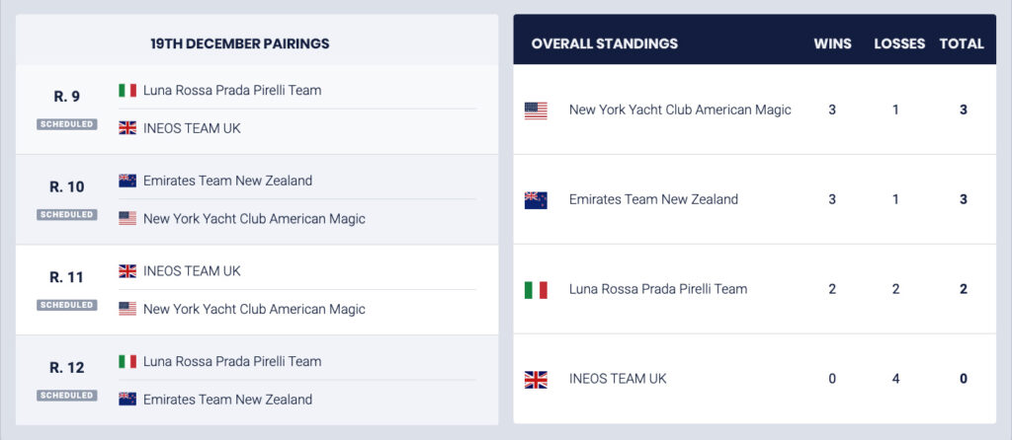
Task: Click the 19th December Pairings heading
Action: click(240, 43)
